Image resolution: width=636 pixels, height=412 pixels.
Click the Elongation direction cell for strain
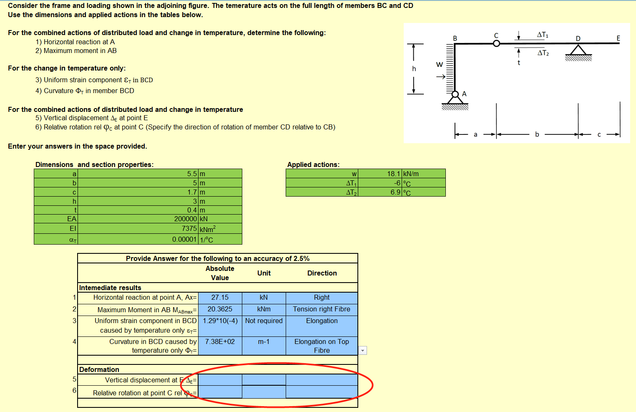point(322,321)
